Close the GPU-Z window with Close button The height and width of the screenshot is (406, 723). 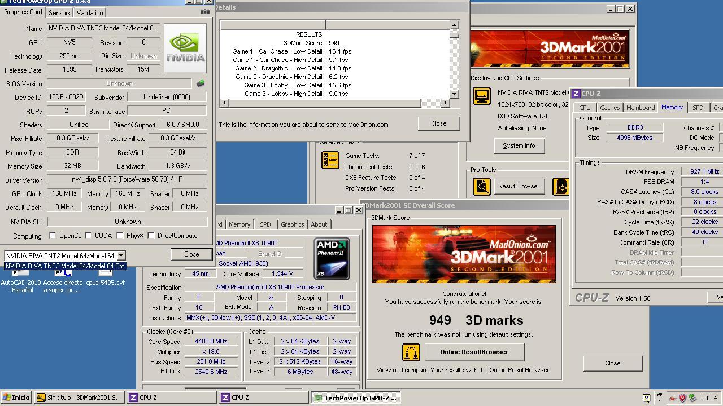click(191, 254)
